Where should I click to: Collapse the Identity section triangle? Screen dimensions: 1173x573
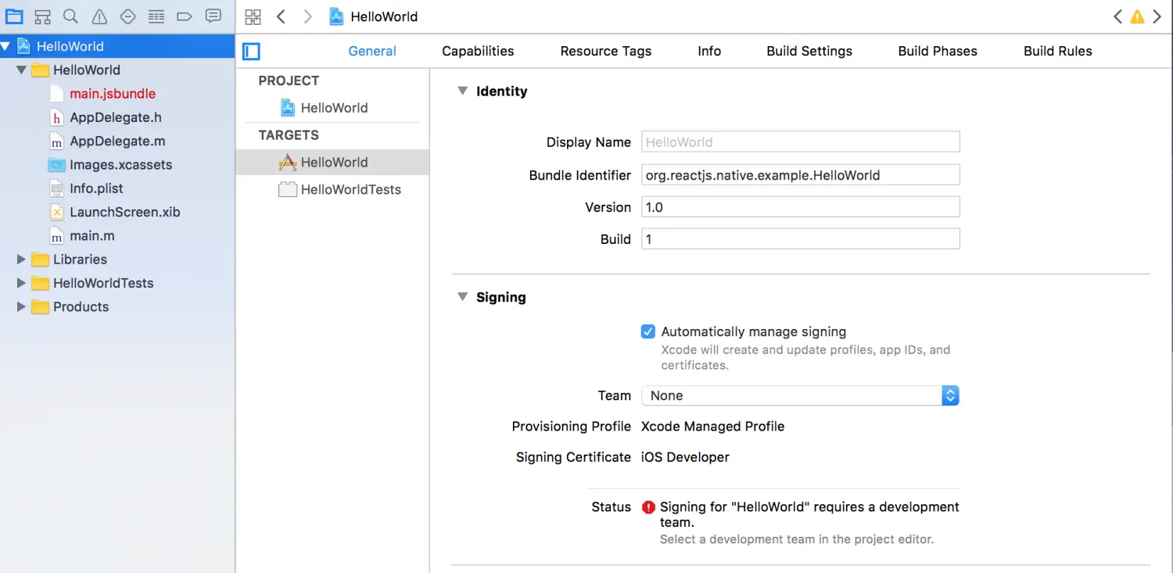click(x=462, y=91)
